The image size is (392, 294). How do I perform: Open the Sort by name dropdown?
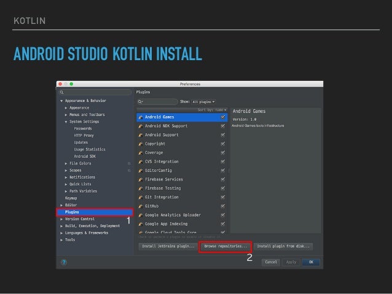click(212, 110)
